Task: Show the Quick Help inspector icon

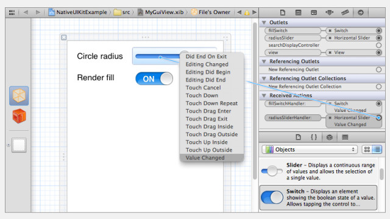Action: tap(298, 12)
